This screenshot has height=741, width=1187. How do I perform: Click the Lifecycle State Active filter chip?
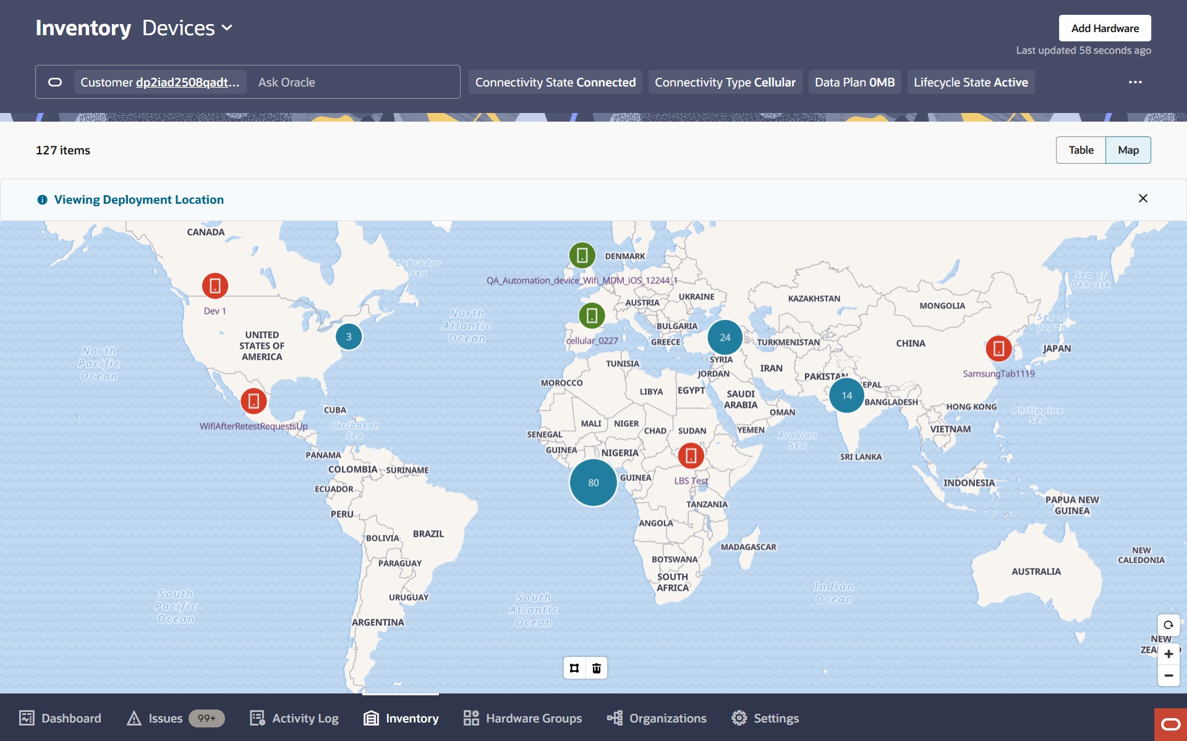coord(971,82)
